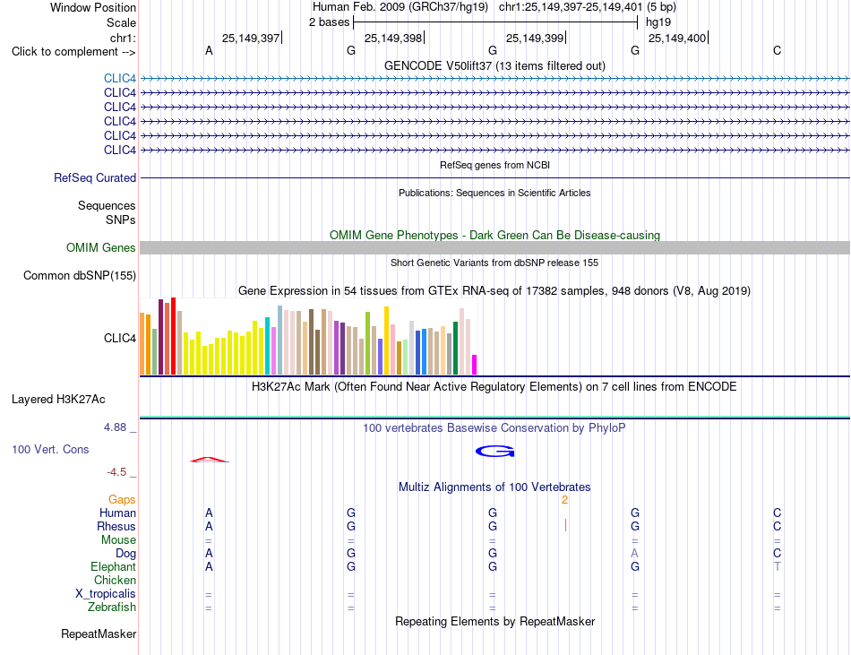
Task: Click the light-blue CLIC4 transcript label
Action: (120, 78)
